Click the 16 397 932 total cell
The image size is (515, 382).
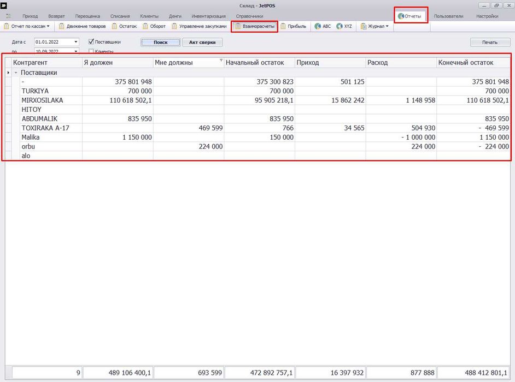(330, 373)
